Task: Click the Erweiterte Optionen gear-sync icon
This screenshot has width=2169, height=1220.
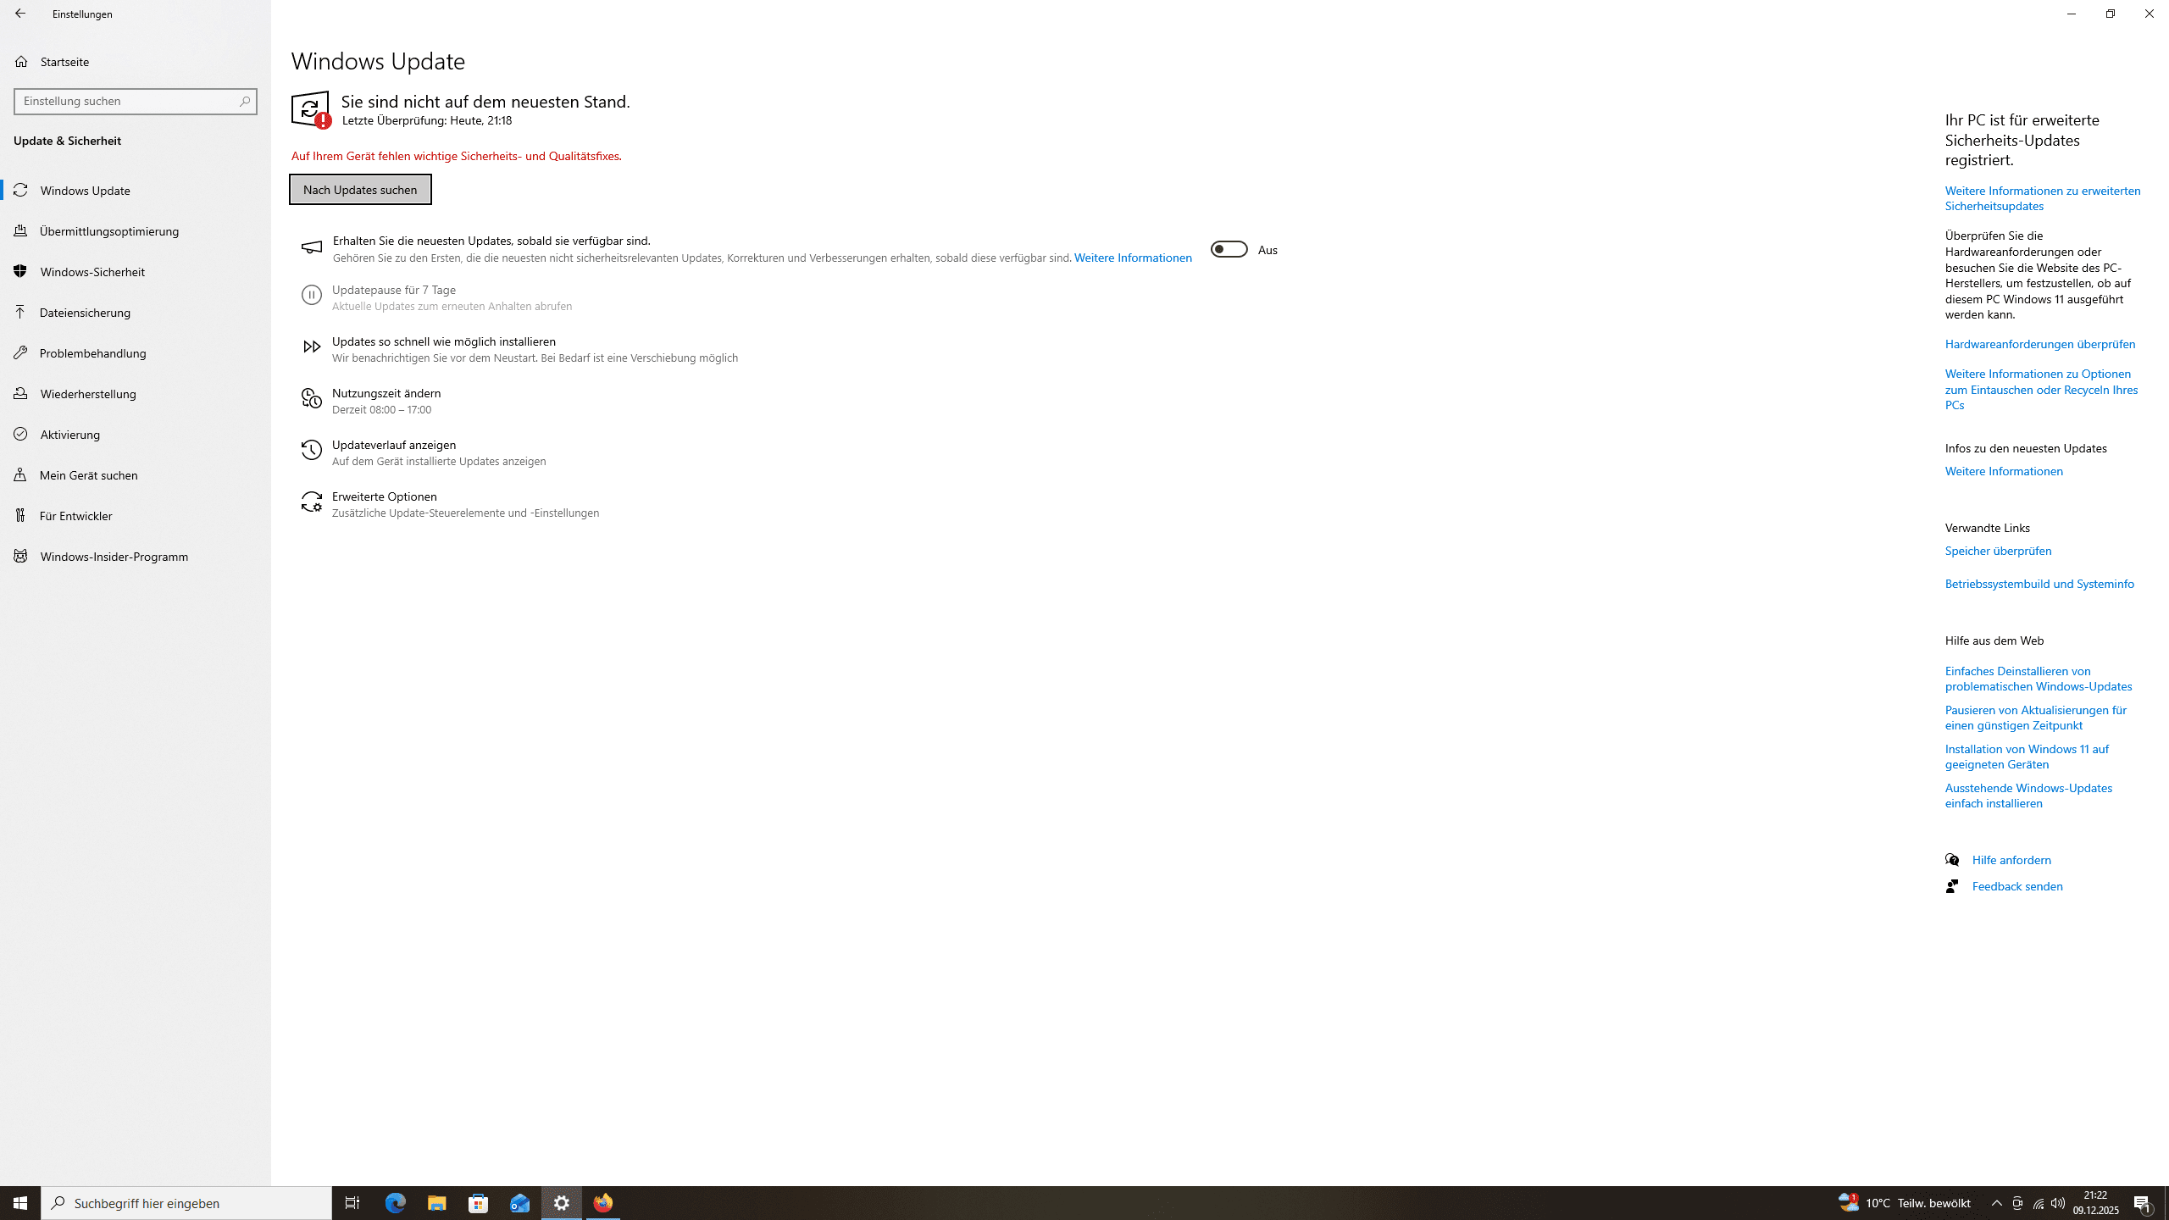Action: click(311, 503)
